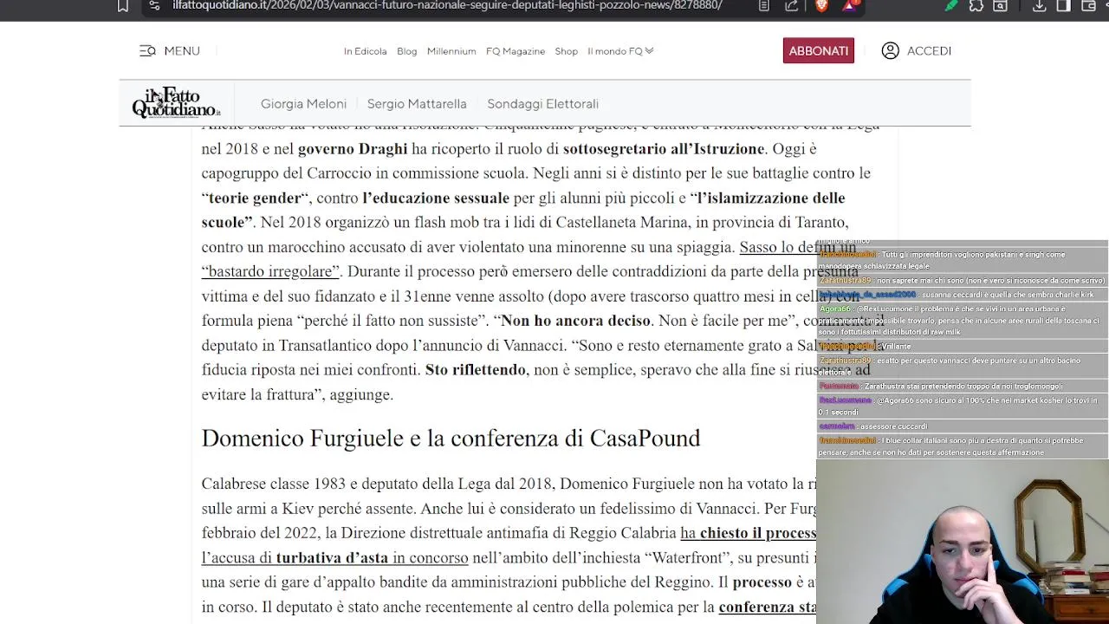Click the red ABBONATI button
1109x624 pixels.
click(819, 51)
